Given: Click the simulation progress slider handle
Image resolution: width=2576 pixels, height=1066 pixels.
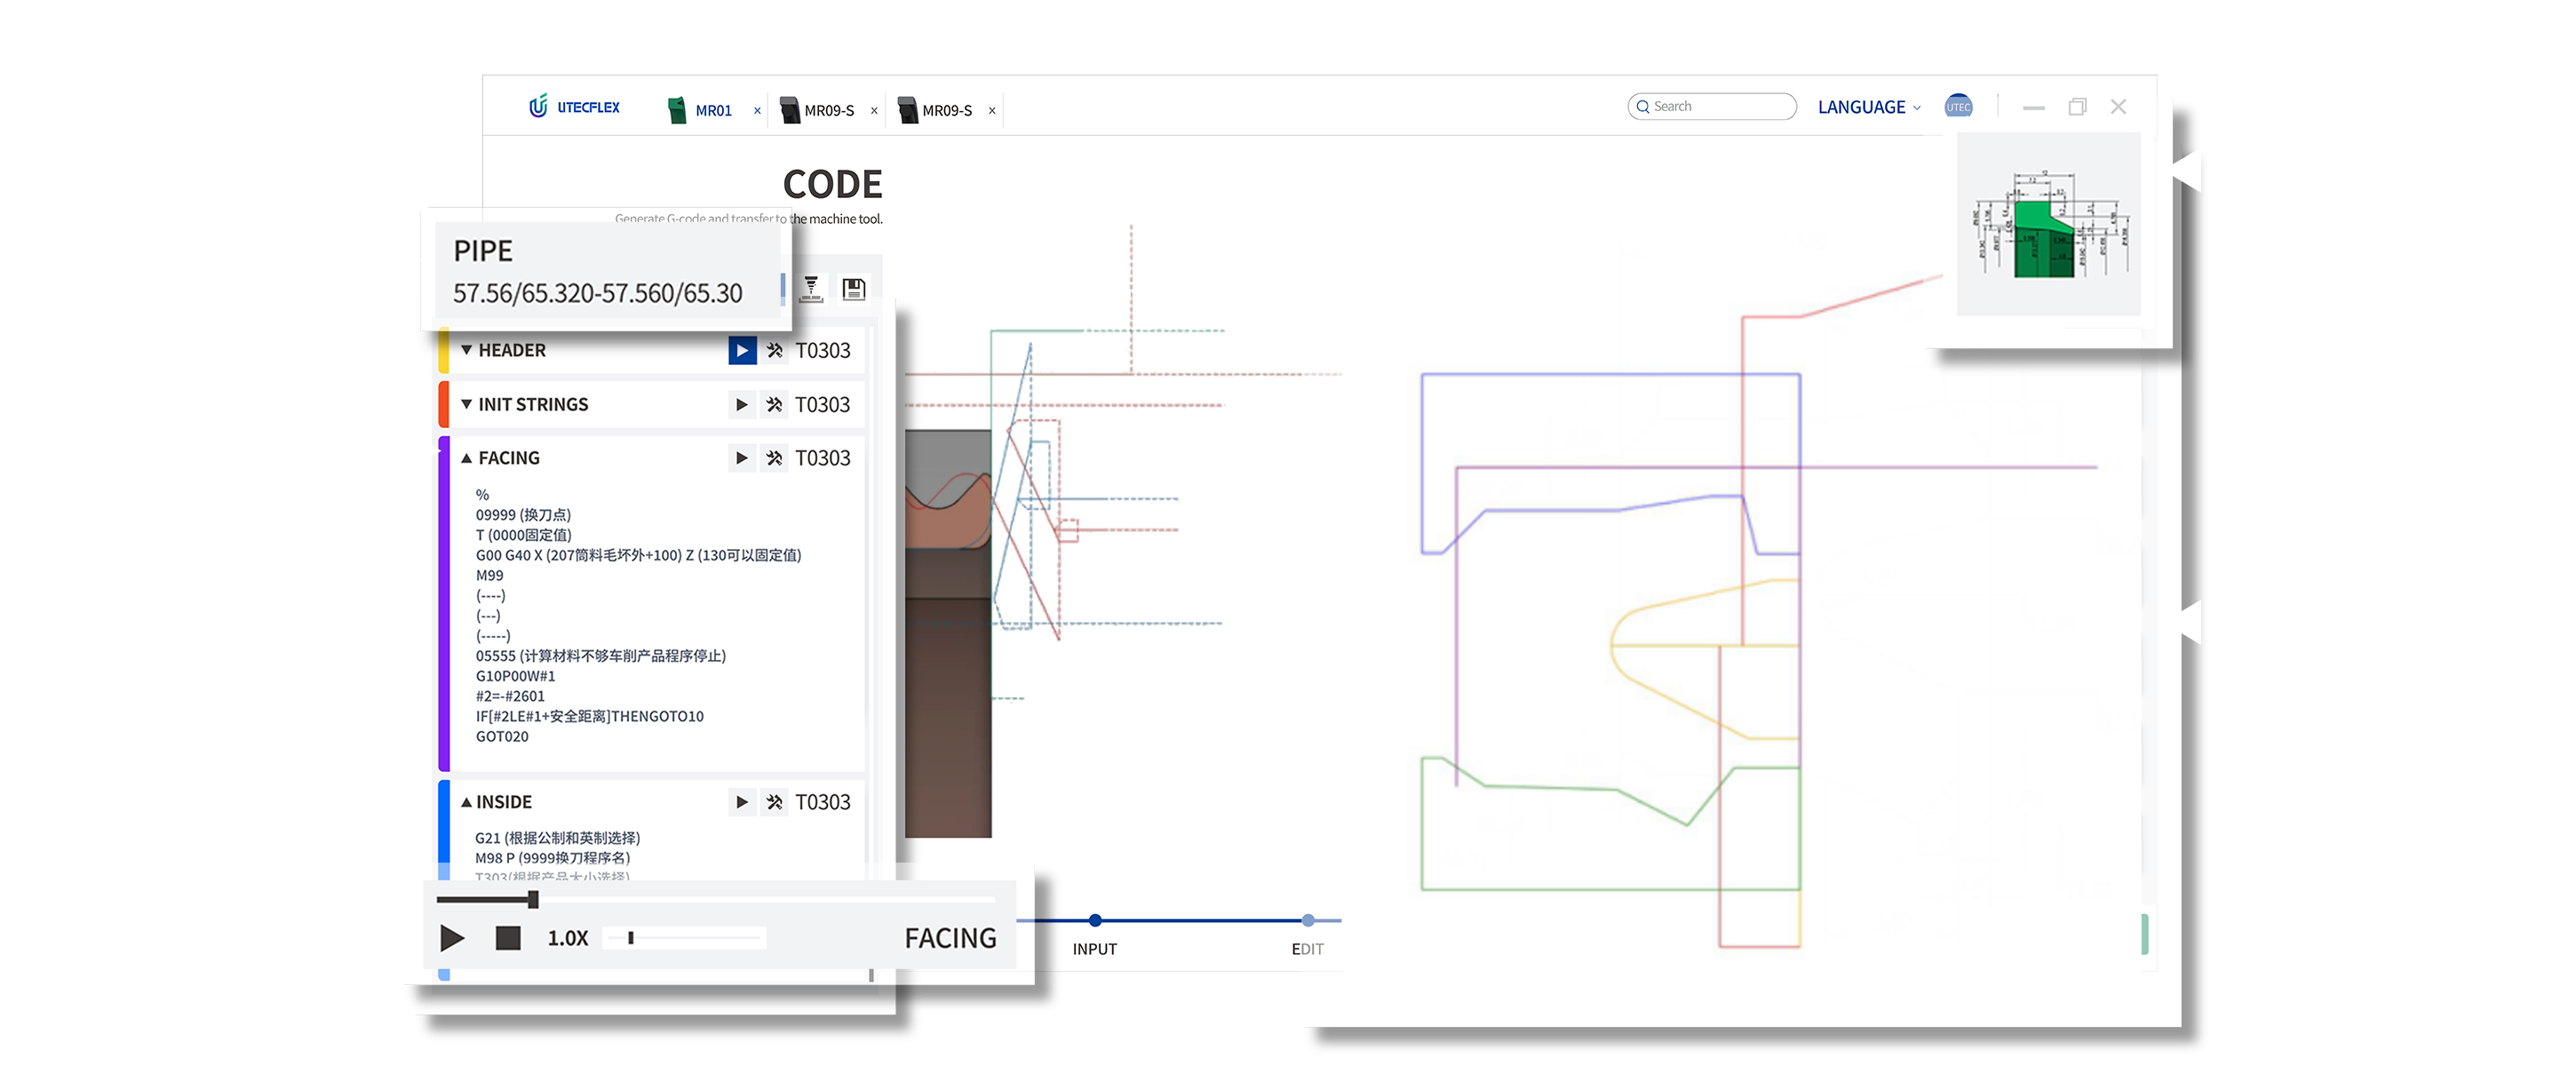Looking at the screenshot, I should 533,900.
